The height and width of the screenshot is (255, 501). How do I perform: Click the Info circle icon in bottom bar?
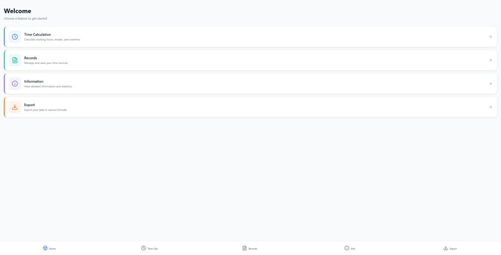click(347, 248)
